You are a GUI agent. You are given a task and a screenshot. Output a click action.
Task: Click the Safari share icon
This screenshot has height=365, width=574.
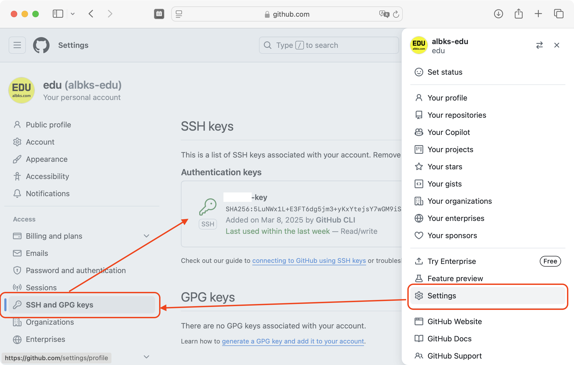pyautogui.click(x=519, y=14)
